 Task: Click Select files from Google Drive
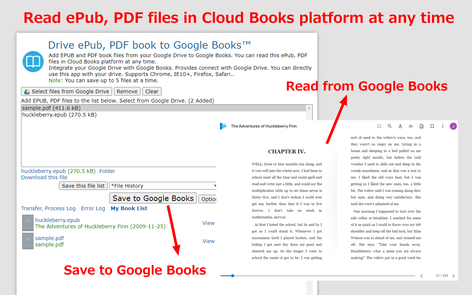pyautogui.click(x=67, y=91)
